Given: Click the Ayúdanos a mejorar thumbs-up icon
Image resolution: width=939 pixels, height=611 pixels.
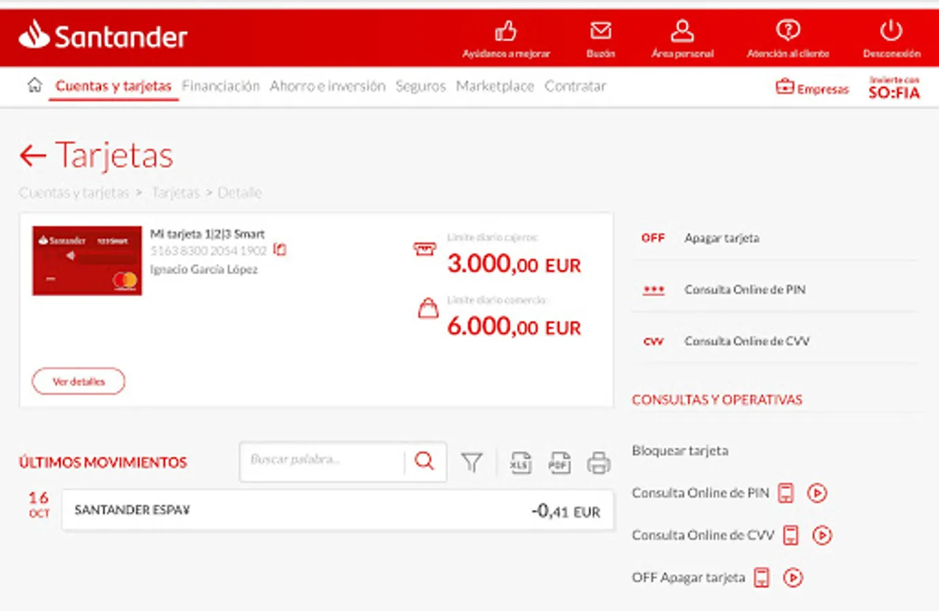Looking at the screenshot, I should [x=505, y=31].
